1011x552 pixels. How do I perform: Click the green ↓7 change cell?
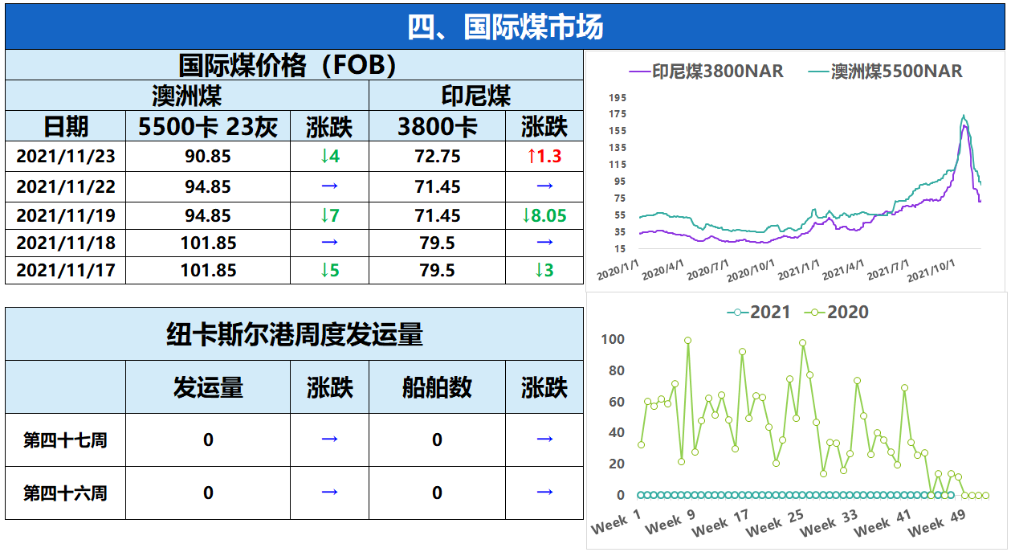329,215
